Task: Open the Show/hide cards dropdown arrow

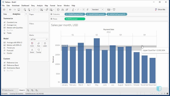Action: click(111, 10)
